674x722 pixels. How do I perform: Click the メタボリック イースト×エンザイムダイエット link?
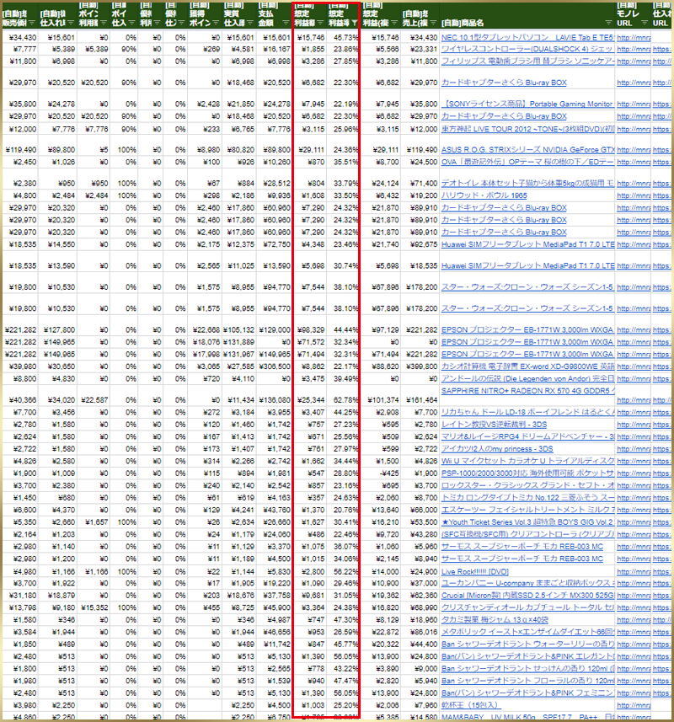527,632
